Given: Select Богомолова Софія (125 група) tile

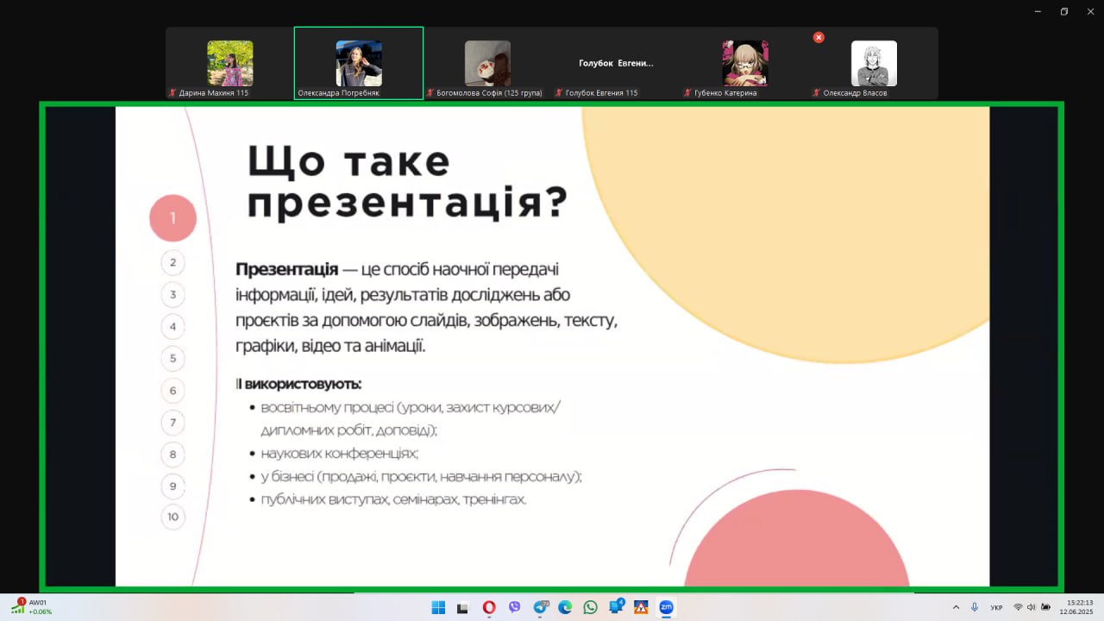Looking at the screenshot, I should 487,63.
